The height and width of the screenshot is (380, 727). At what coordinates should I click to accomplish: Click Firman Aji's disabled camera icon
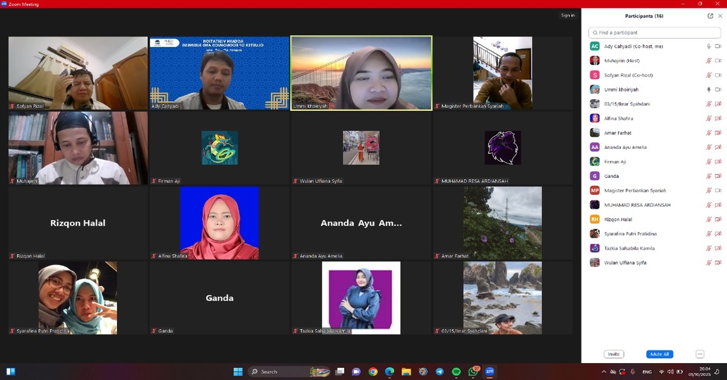(718, 162)
